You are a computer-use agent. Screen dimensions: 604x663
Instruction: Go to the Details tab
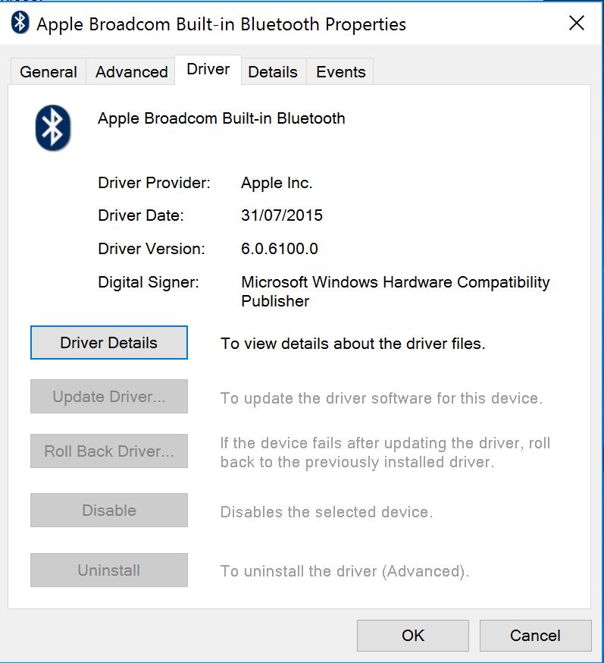[x=273, y=72]
